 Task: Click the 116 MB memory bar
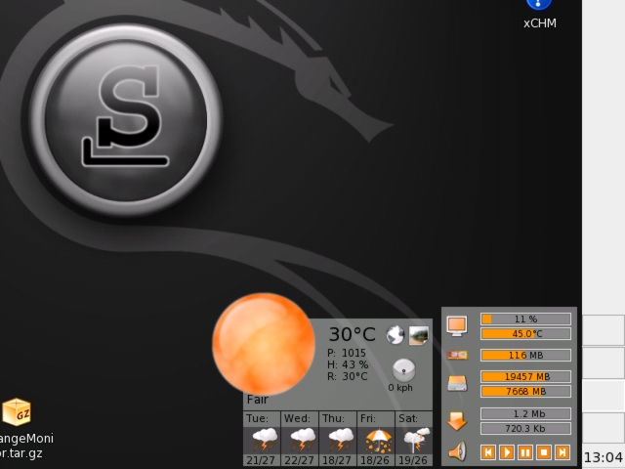point(525,355)
